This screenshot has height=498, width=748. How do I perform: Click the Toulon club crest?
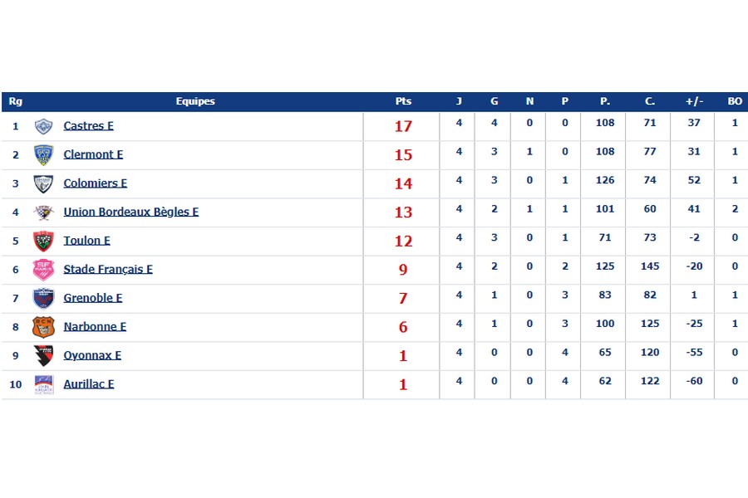[x=43, y=241]
